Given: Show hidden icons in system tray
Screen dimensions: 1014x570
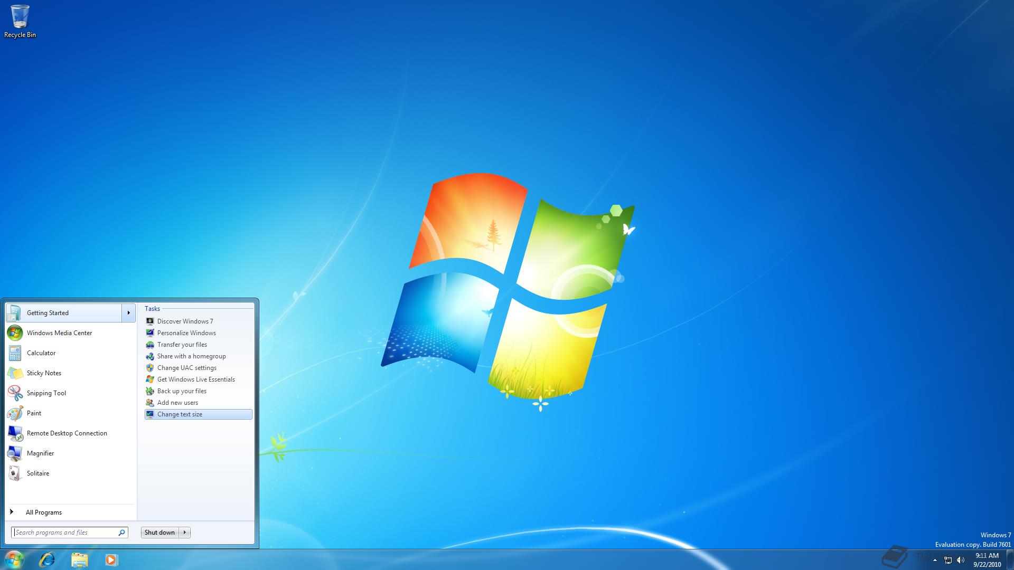Looking at the screenshot, I should [935, 560].
